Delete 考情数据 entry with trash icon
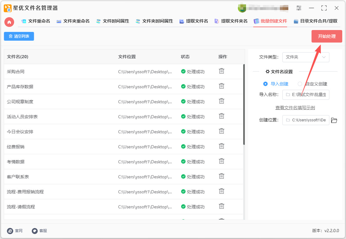The image size is (346, 239). [222, 161]
